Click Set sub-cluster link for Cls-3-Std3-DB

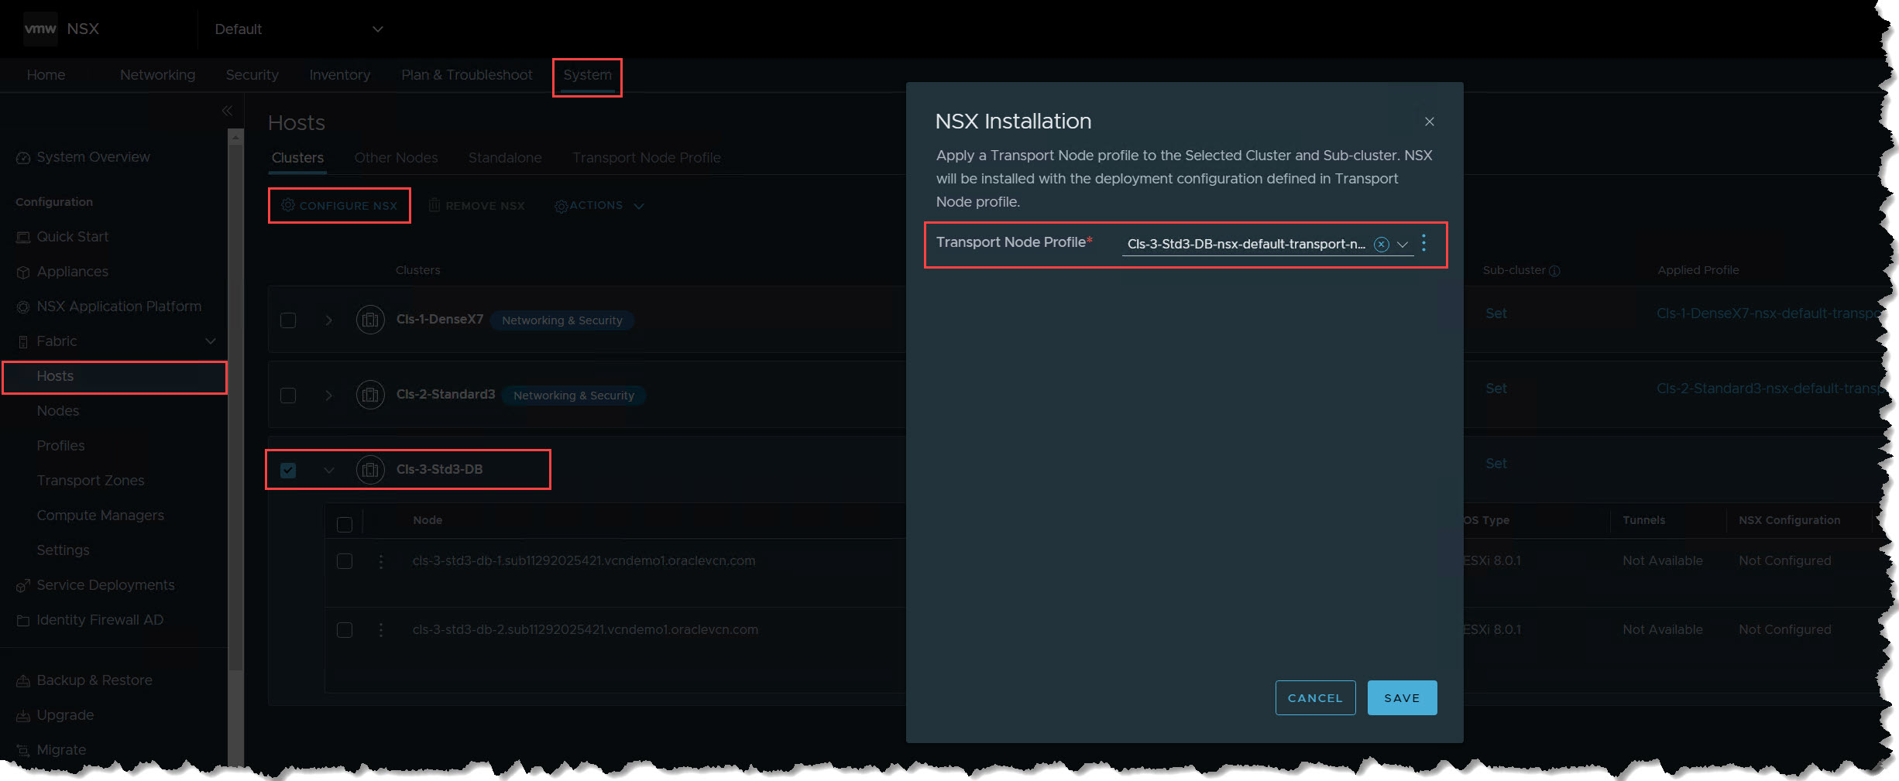coord(1496,464)
